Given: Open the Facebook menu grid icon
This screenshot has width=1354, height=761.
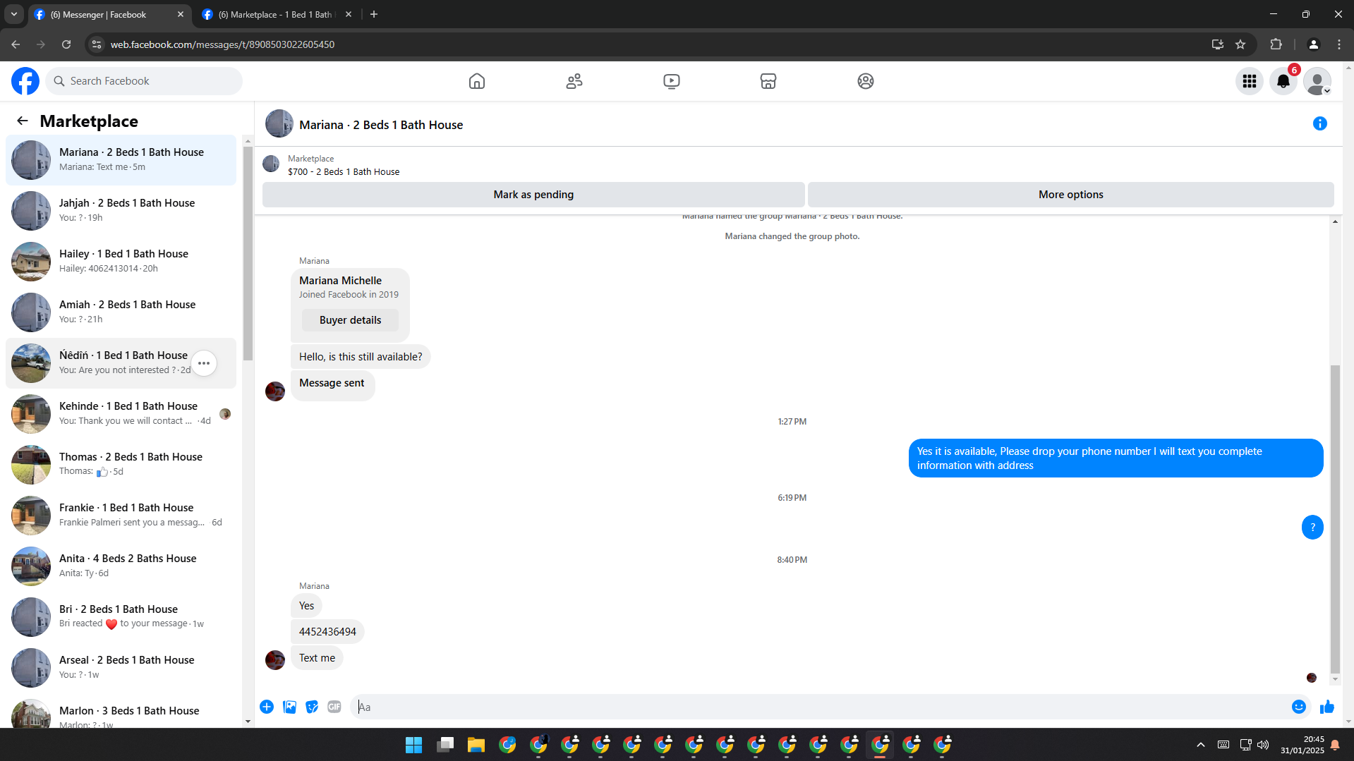Looking at the screenshot, I should click(1250, 81).
